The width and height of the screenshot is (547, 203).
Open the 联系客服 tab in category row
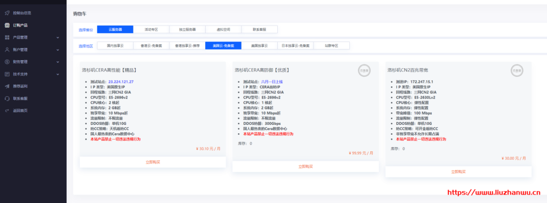pyautogui.click(x=260, y=30)
